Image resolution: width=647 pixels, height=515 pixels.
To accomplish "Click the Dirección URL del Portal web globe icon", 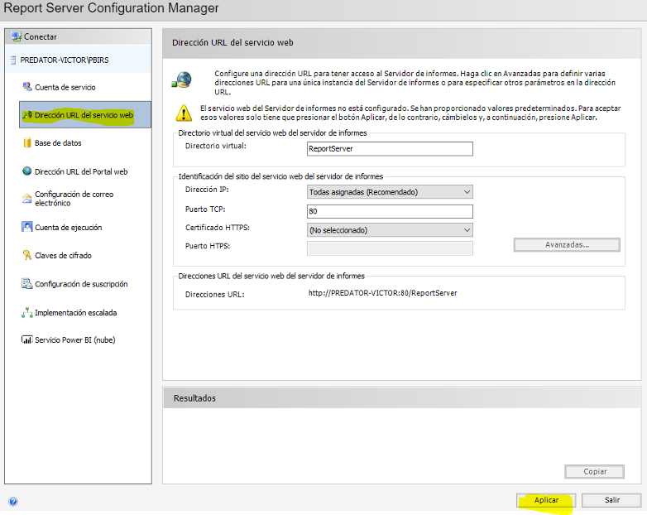I will click(27, 172).
